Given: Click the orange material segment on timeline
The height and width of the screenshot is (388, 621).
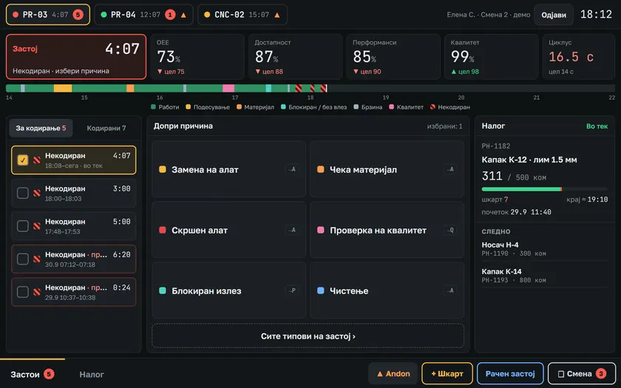Looking at the screenshot, I should coord(130,88).
